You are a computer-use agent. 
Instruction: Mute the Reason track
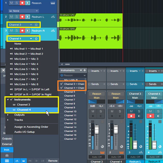click(x=11, y=3)
